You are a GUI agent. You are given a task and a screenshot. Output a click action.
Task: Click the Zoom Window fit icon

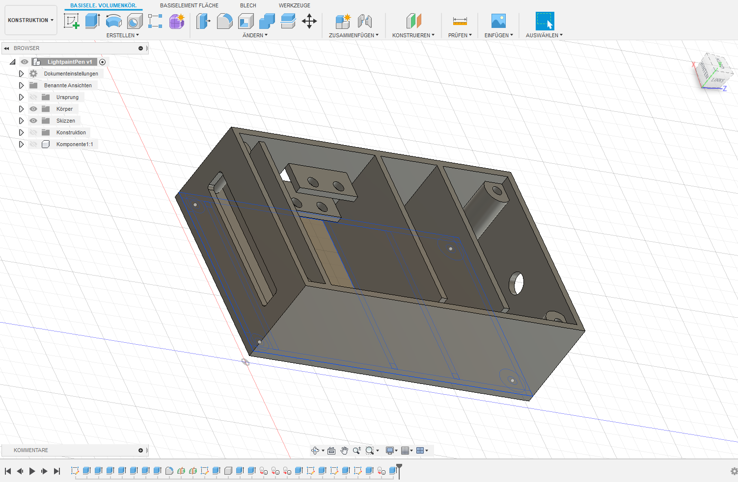pos(370,451)
